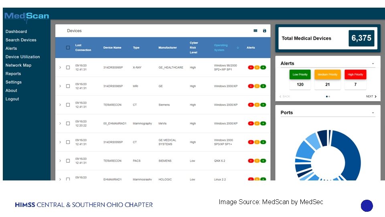The image size is (385, 217).
Task: Click orange alert dot for MRI row
Action: [257, 86]
